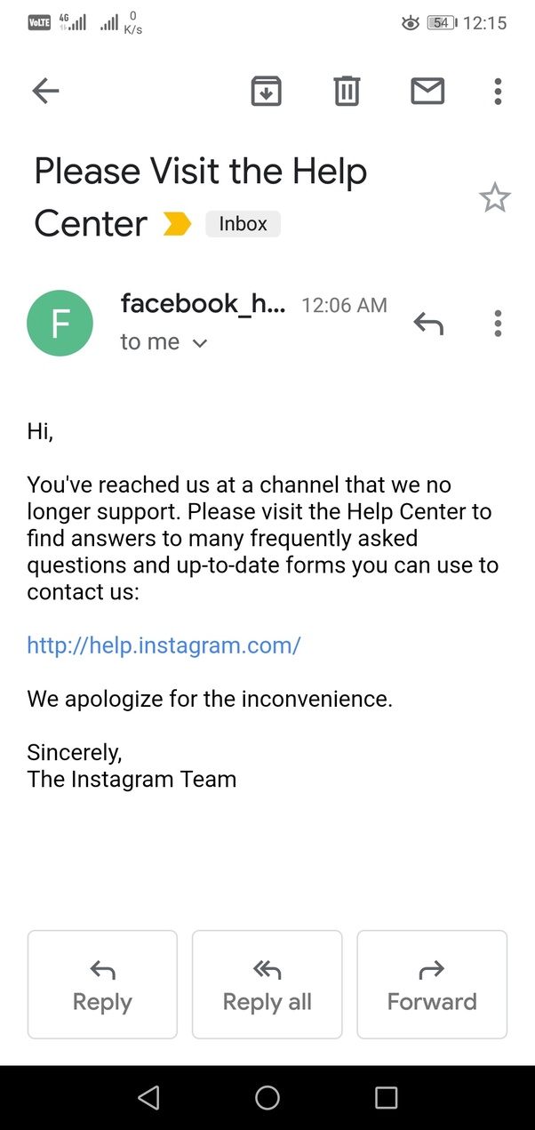Screen dimensions: 535x1130
Task: Open the message options three-dot menu
Action: (498, 324)
